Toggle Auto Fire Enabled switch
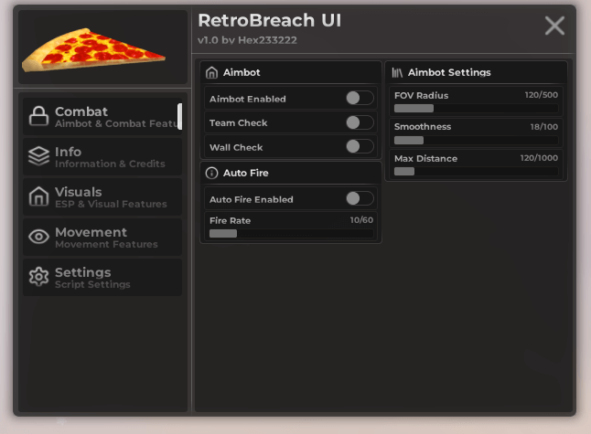Viewport: 591px width, 434px height. 360,198
